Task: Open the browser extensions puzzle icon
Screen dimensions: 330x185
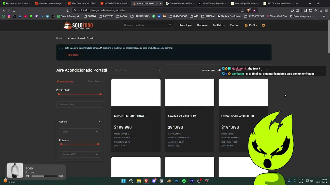Action: (x=292, y=10)
